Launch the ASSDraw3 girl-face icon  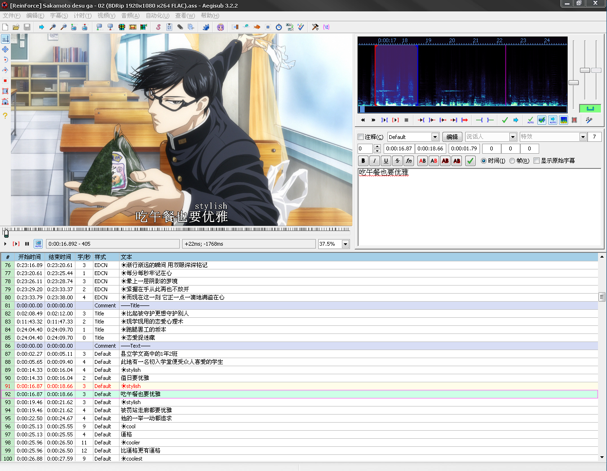(x=221, y=27)
